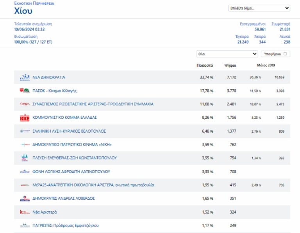The image size is (300, 233).
Task: Toggle the Υποψήφιοι checkbox
Action: pyautogui.click(x=285, y=54)
